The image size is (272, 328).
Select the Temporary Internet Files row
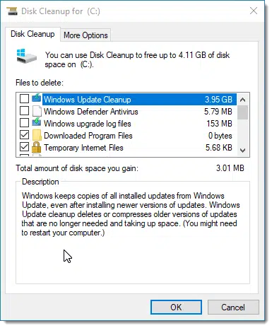(126, 148)
